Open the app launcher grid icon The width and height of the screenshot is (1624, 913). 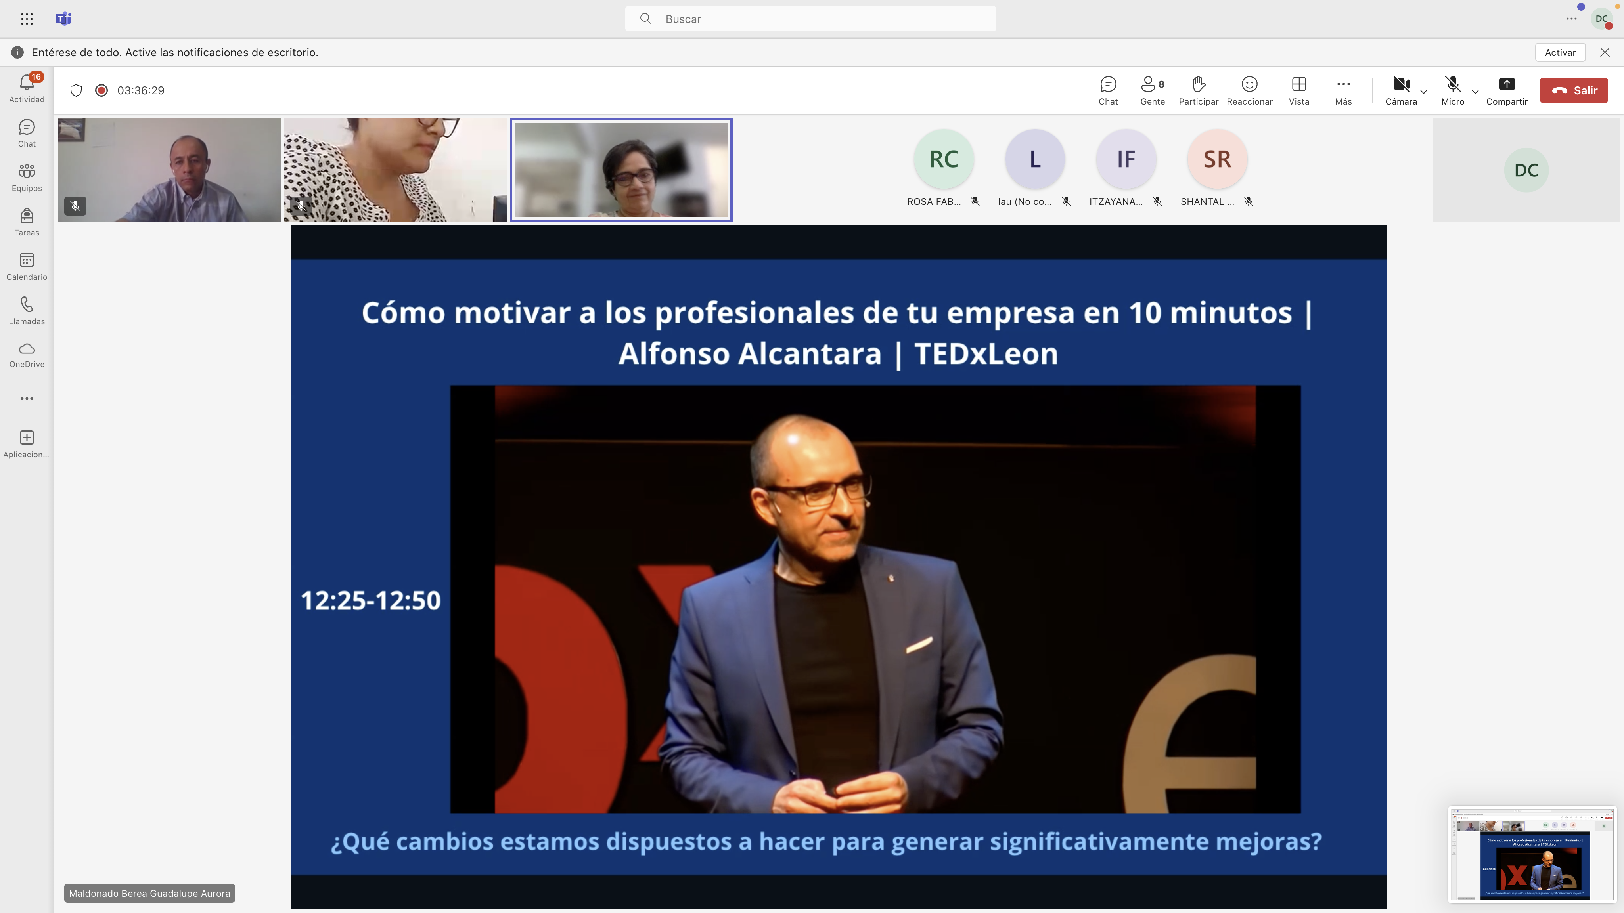tap(27, 19)
